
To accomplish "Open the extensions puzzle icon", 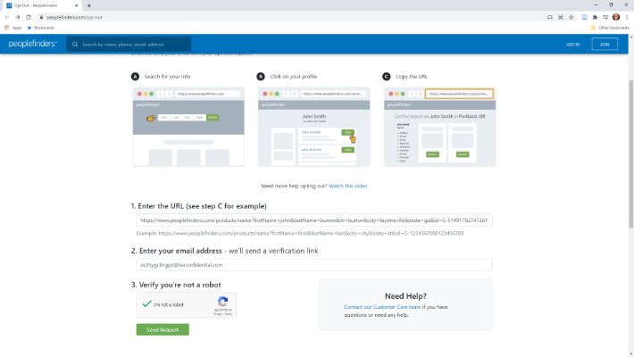I will pyautogui.click(x=595, y=17).
